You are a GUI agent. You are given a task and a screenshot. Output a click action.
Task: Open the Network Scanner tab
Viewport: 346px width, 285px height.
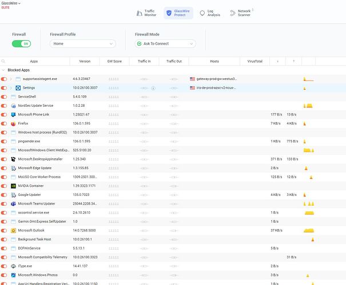(241, 13)
